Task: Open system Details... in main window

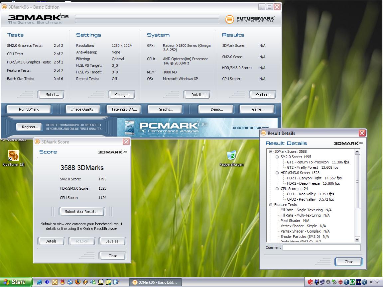Action: click(196, 95)
